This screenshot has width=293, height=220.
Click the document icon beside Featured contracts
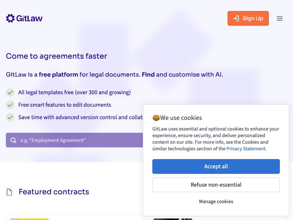(10, 192)
